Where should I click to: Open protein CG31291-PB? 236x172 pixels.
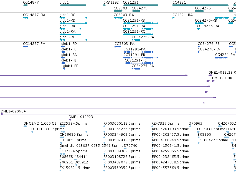tap(141, 58)
